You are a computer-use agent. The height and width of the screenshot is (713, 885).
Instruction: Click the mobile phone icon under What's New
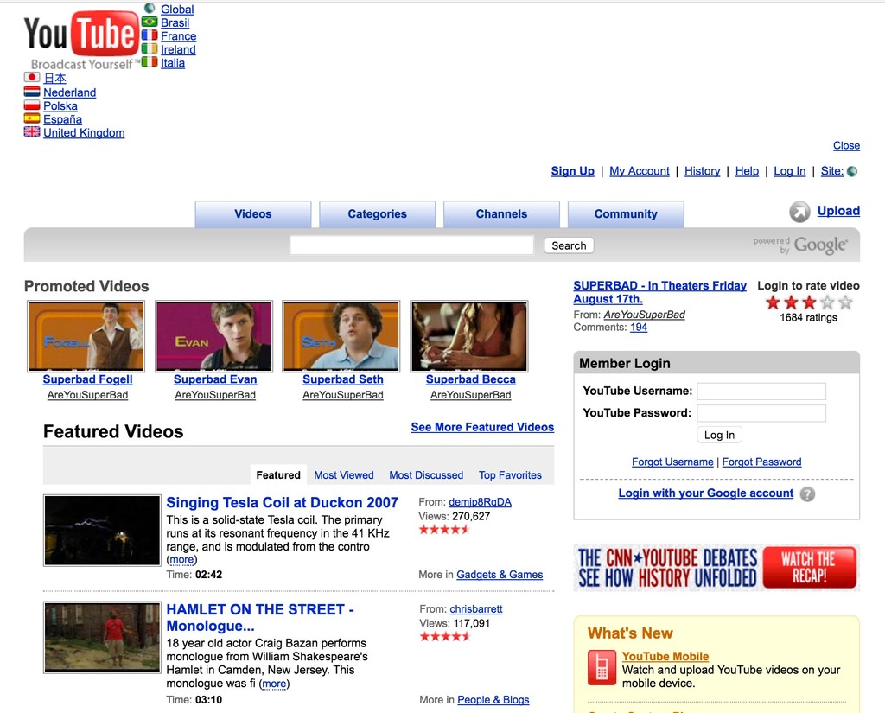(602, 667)
